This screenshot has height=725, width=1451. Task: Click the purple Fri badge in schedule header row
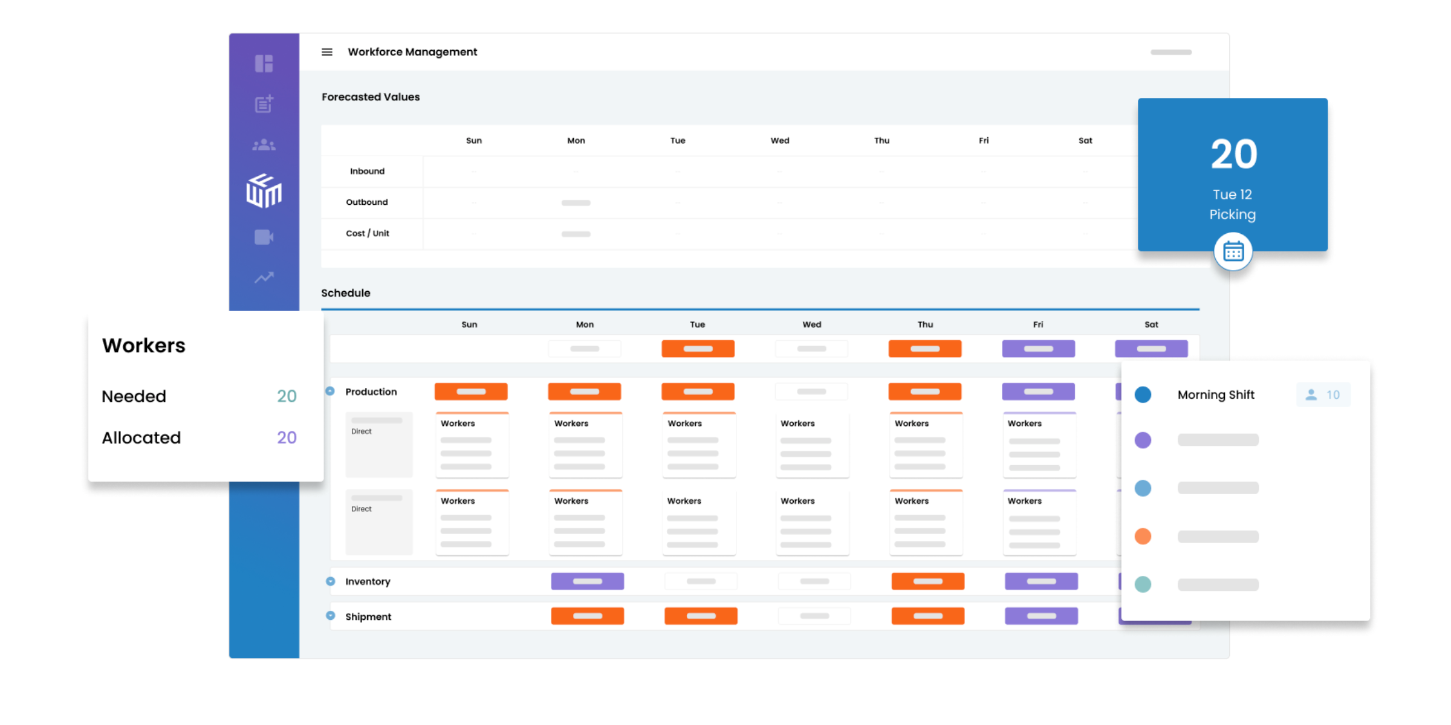click(x=1038, y=349)
